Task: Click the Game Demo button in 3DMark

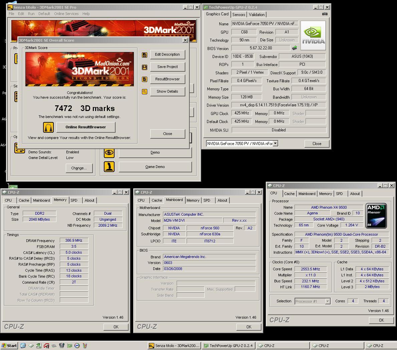Action: click(155, 167)
